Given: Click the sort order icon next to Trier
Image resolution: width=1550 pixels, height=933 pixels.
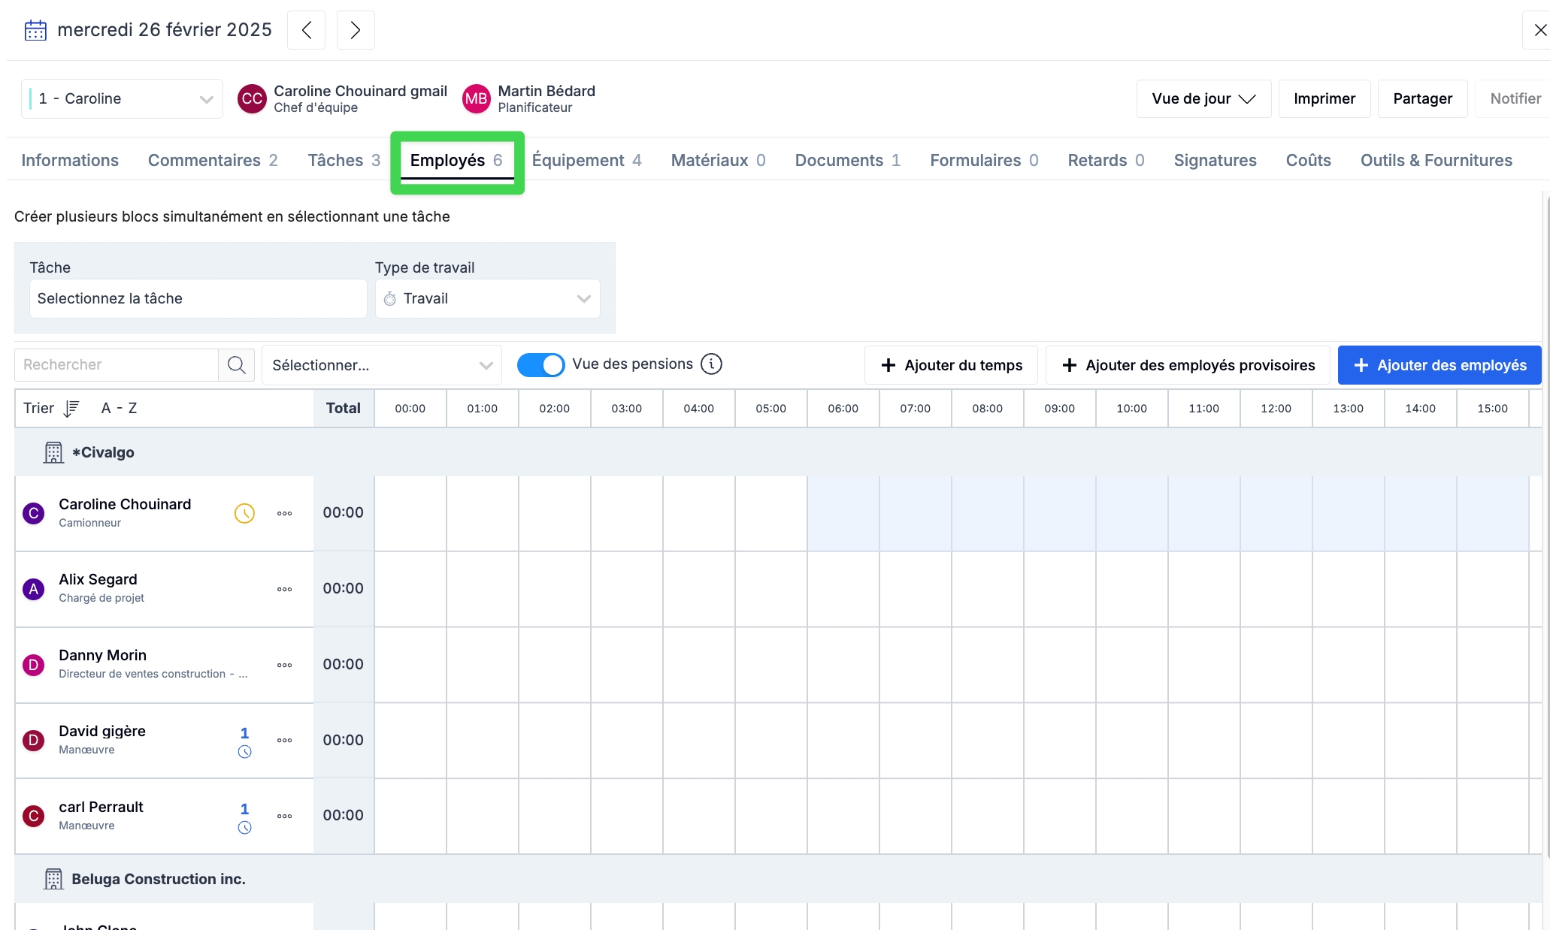Looking at the screenshot, I should 71,409.
